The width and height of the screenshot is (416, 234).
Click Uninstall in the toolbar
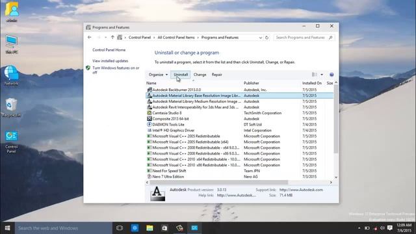click(x=181, y=75)
